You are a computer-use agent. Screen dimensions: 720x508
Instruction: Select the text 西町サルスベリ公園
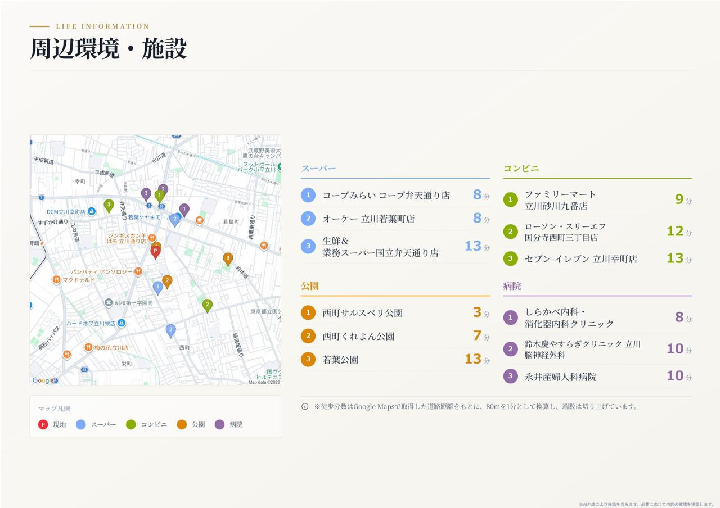pyautogui.click(x=362, y=312)
